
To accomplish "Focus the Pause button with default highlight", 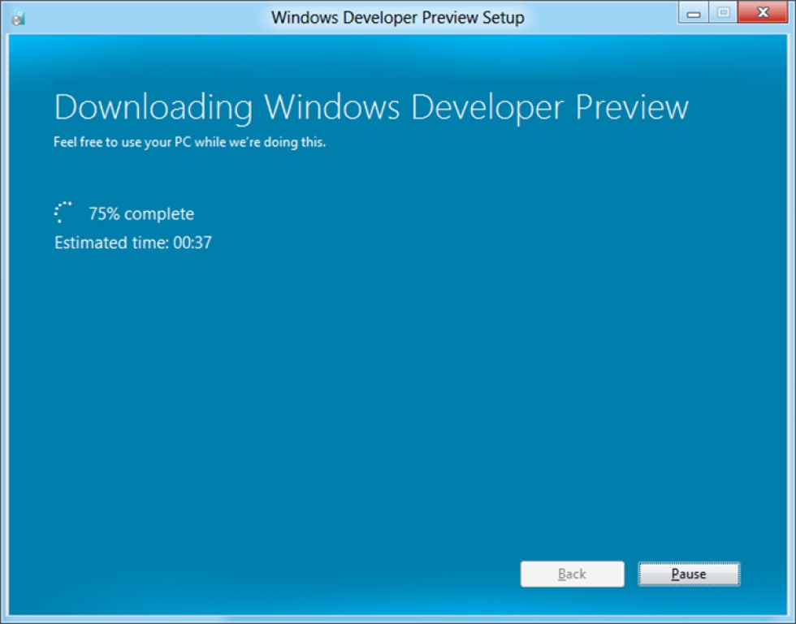I will click(688, 574).
